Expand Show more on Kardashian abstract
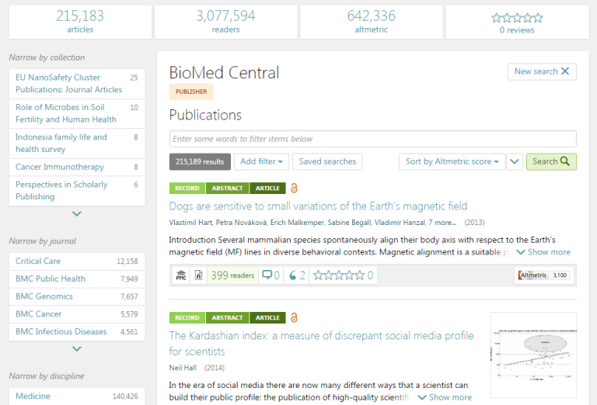The image size is (597, 405). click(x=445, y=397)
